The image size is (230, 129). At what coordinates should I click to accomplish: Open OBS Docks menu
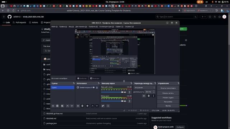point(81,27)
